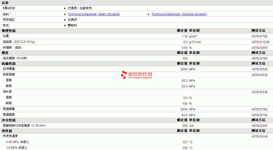Image resolution: width=273 pixels, height=150 pixels.
Task: Click the 伸长率 row label
Action: pos(7,92)
